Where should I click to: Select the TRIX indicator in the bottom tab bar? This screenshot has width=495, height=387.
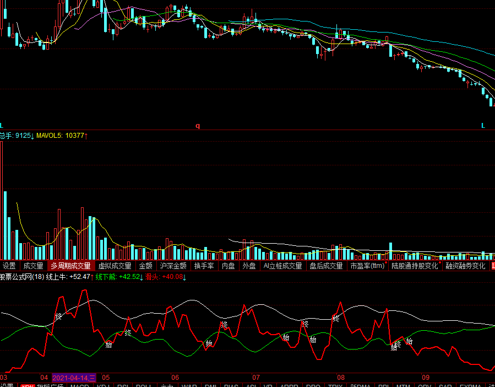pyautogui.click(x=335, y=385)
